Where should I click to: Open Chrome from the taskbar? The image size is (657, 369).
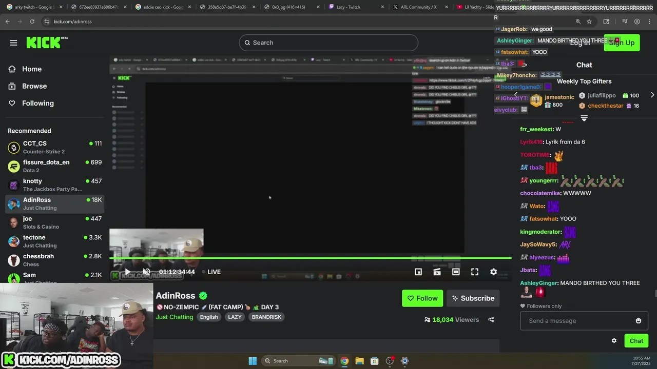point(344,361)
